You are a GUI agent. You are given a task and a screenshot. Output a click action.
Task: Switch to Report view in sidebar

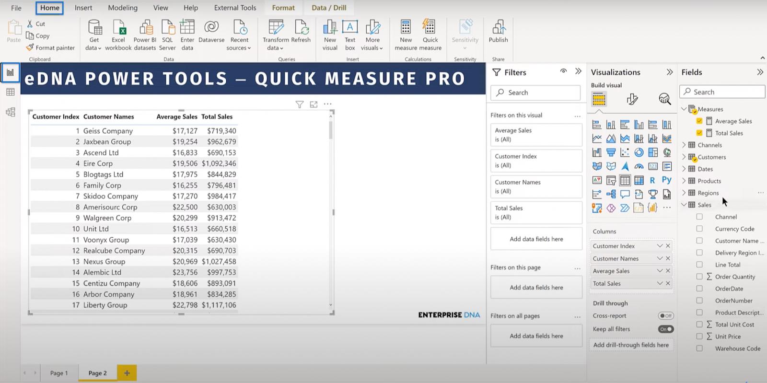coord(10,72)
